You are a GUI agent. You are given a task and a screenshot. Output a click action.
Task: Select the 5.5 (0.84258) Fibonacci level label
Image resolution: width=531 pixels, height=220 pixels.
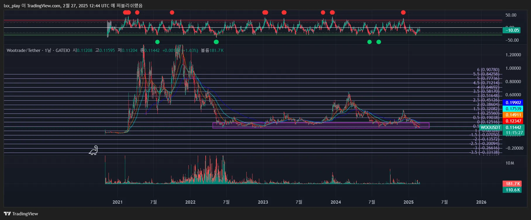pos(486,74)
